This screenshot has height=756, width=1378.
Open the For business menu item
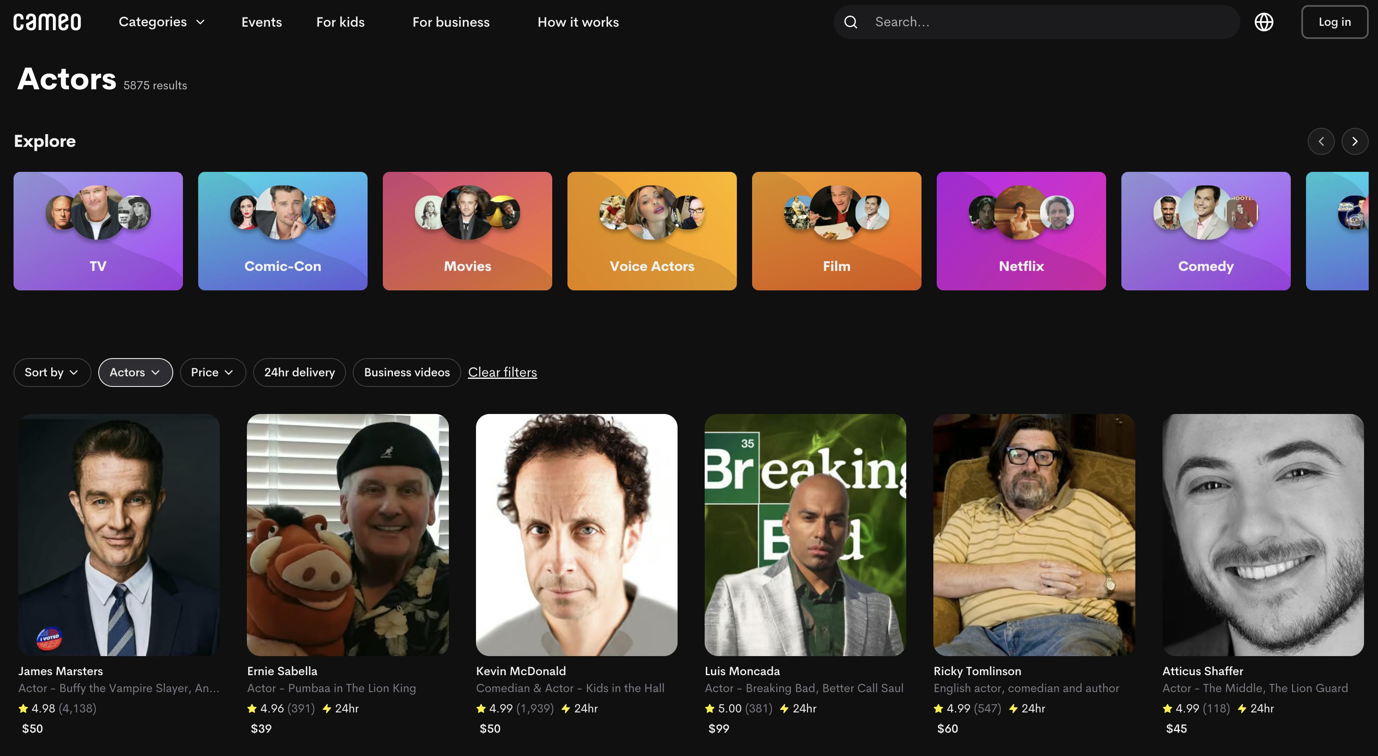(x=451, y=22)
